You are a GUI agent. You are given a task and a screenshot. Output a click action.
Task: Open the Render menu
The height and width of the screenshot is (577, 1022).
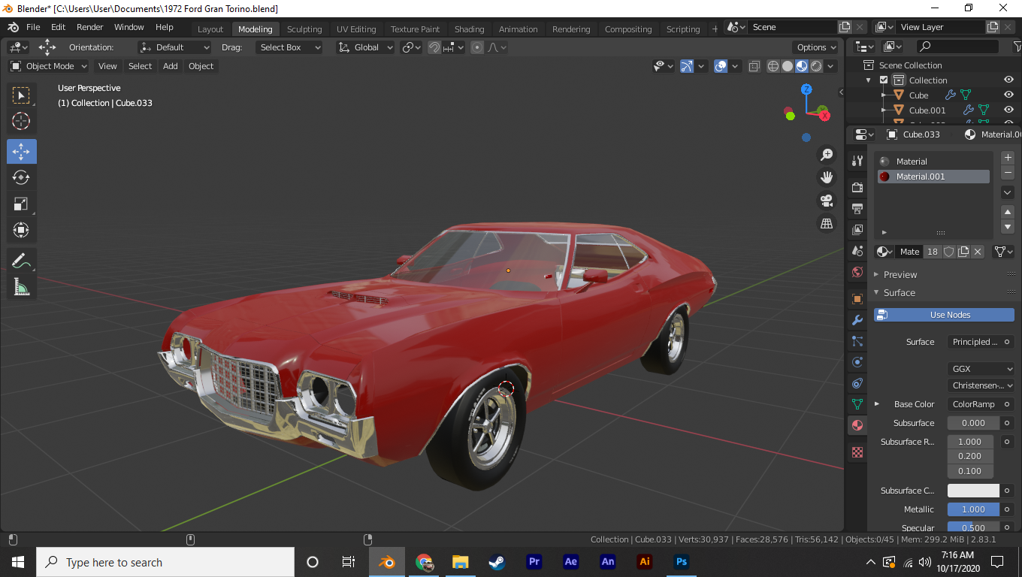coord(90,27)
